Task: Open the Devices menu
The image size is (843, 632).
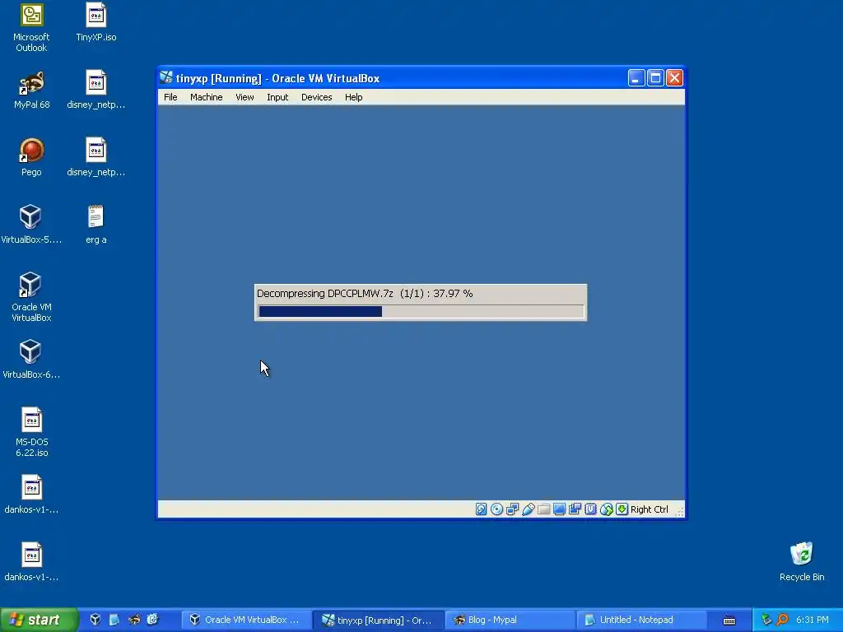Action: [316, 97]
